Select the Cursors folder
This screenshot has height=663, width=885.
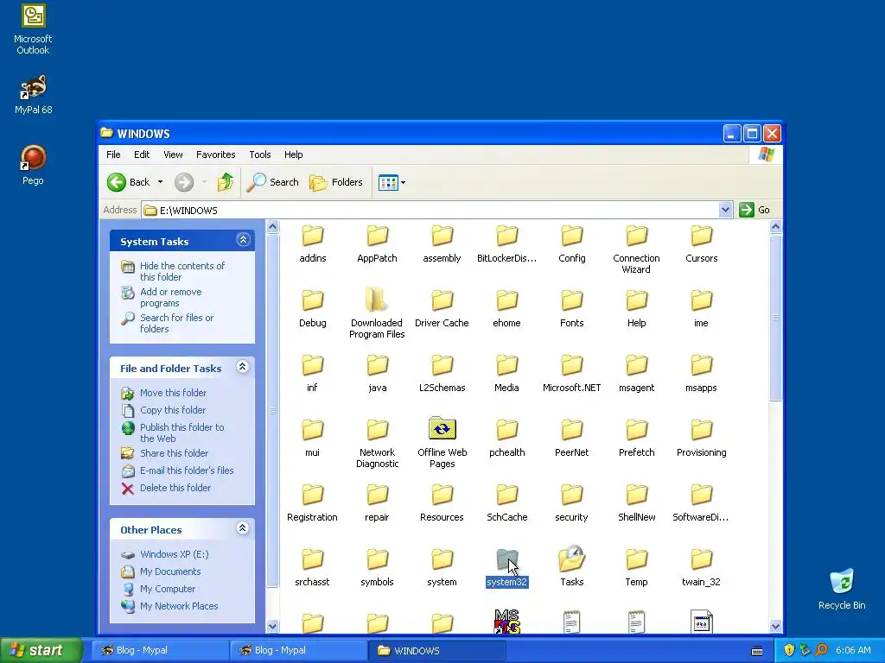pos(702,244)
